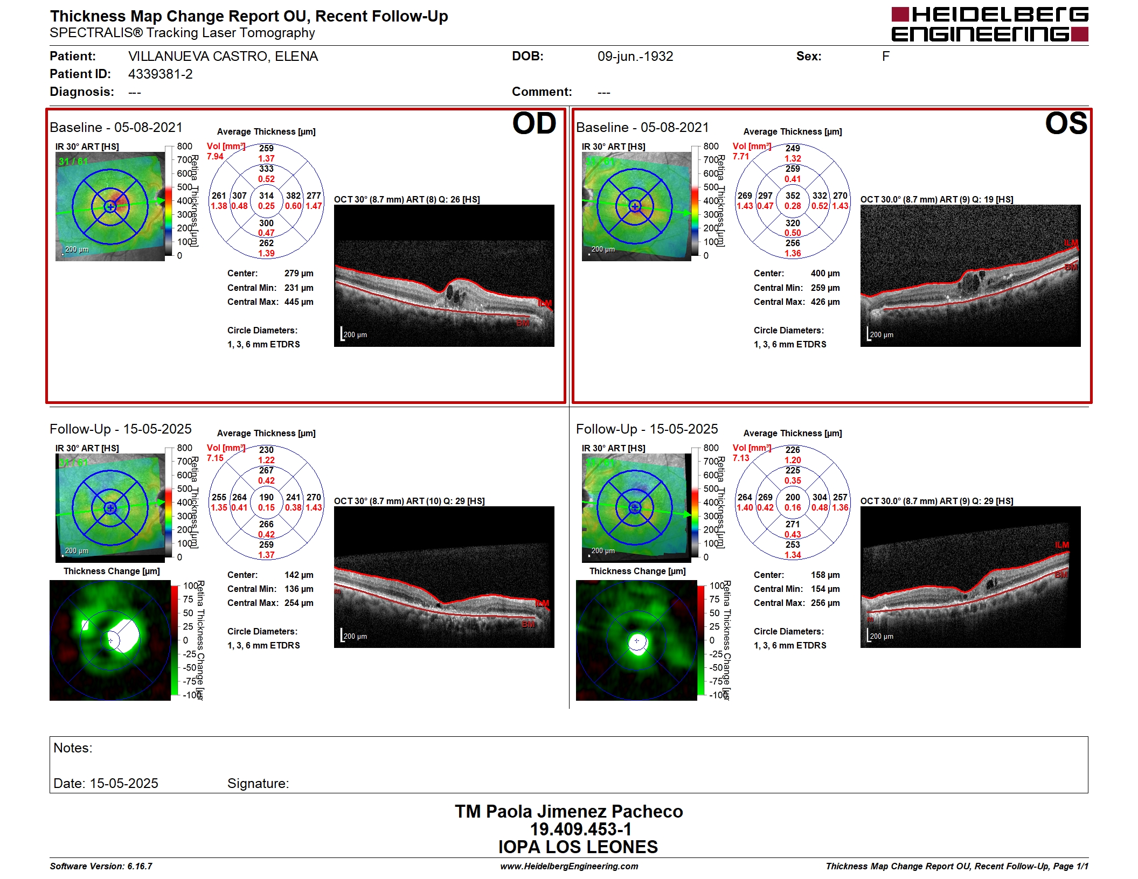
Task: Click OS baseline retina thickness color scale
Action: pyautogui.click(x=695, y=201)
